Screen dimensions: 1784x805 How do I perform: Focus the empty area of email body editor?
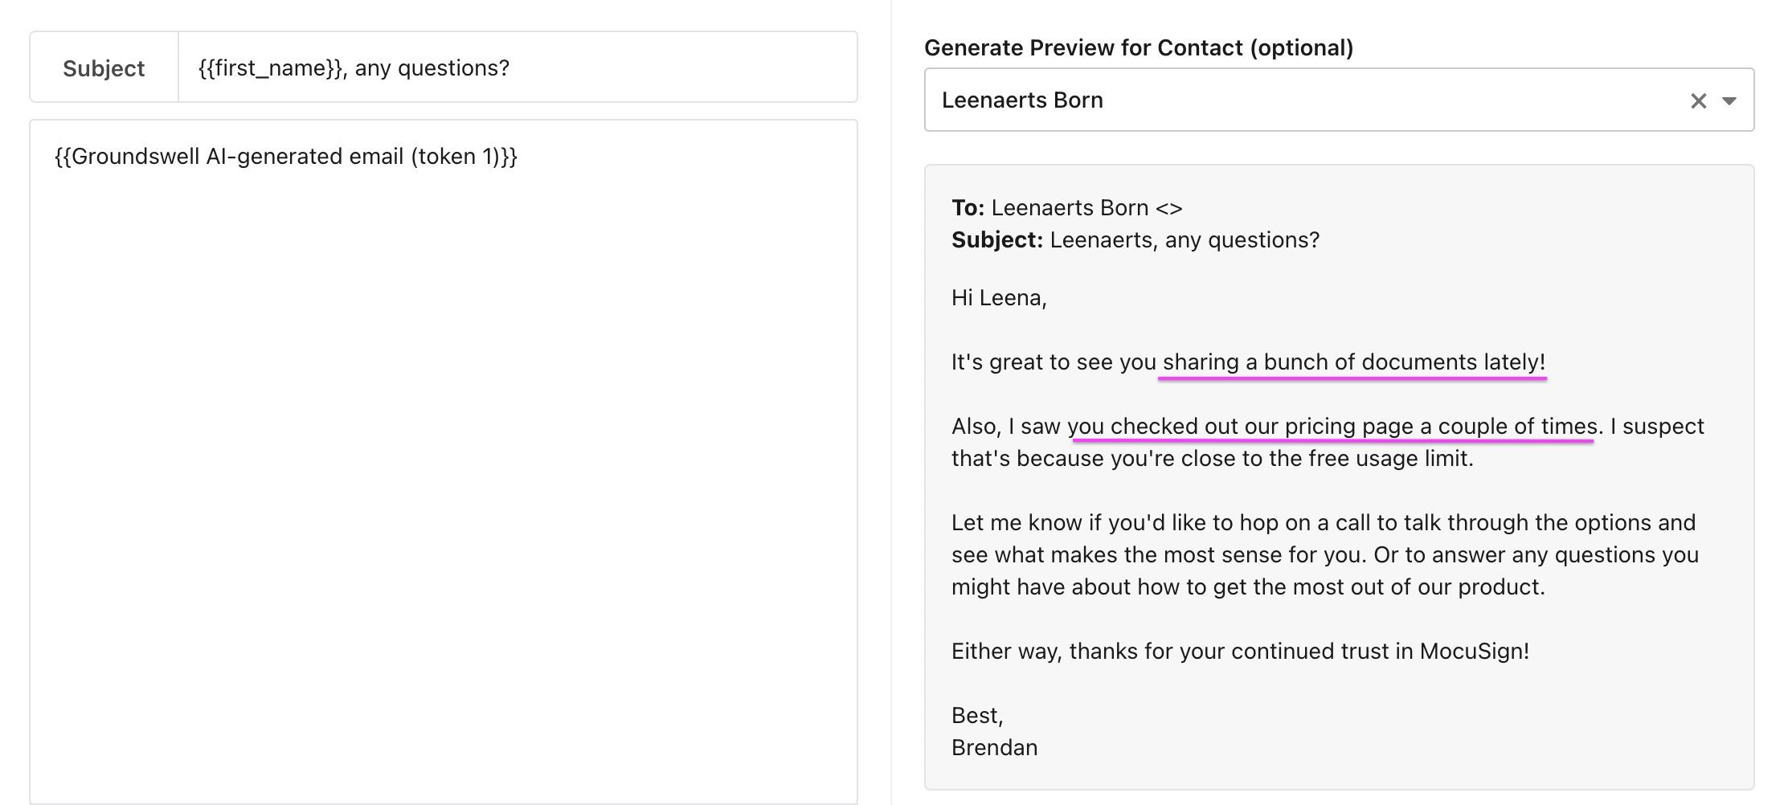pyautogui.click(x=442, y=482)
